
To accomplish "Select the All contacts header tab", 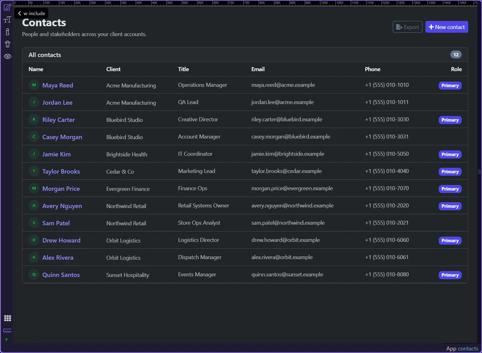I will point(44,55).
